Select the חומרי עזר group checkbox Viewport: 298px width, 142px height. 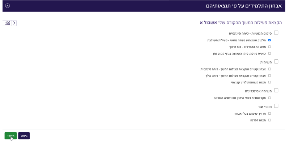point(276,106)
